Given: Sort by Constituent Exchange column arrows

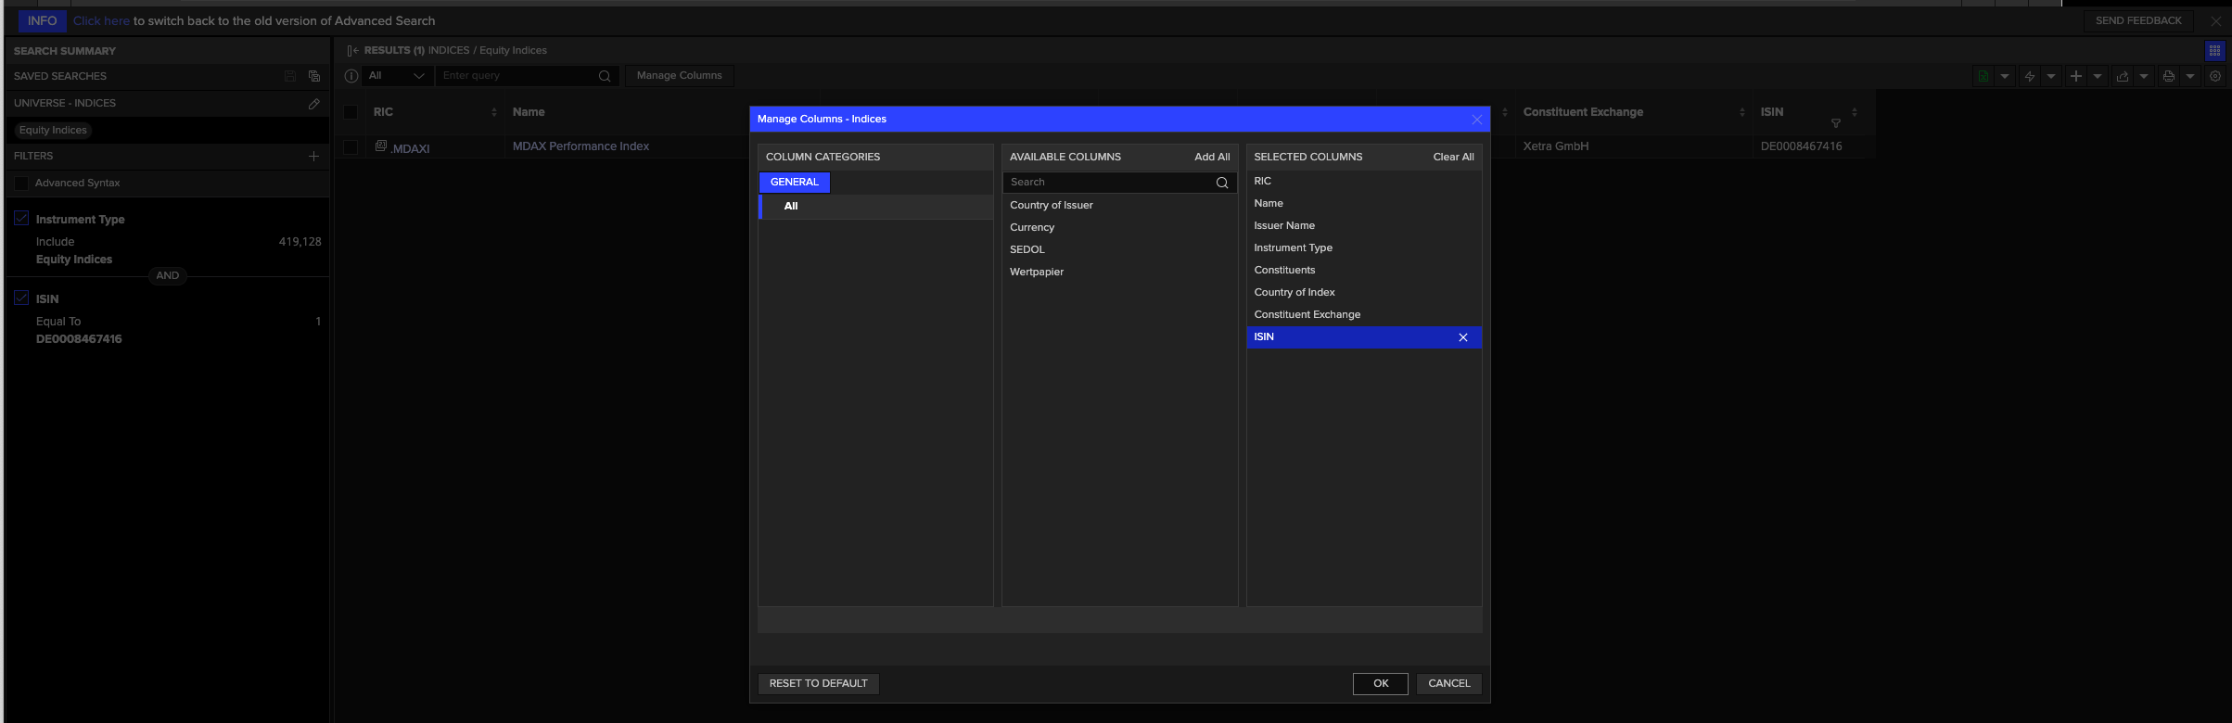Looking at the screenshot, I should point(1741,112).
